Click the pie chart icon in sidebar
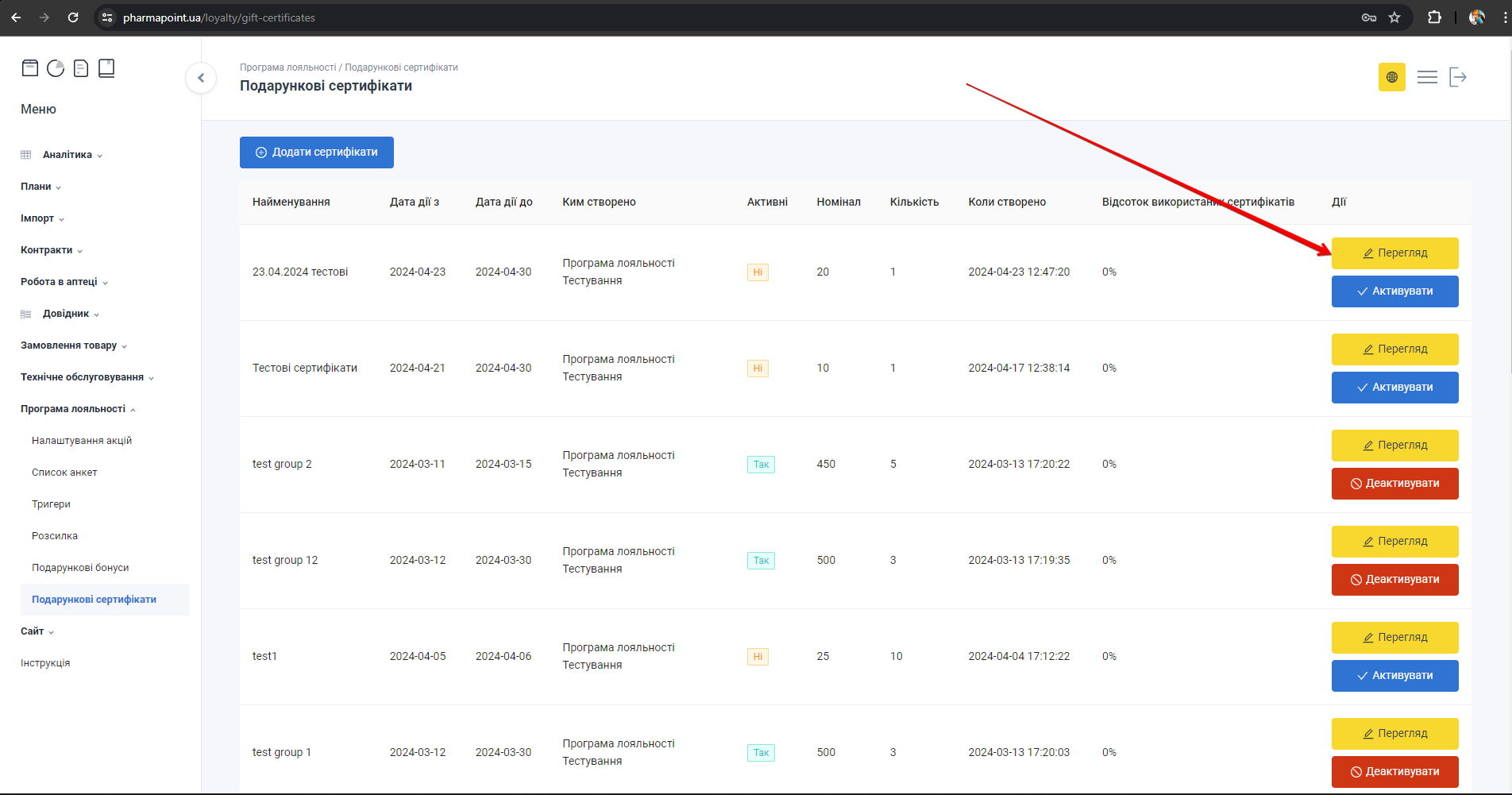 (56, 68)
